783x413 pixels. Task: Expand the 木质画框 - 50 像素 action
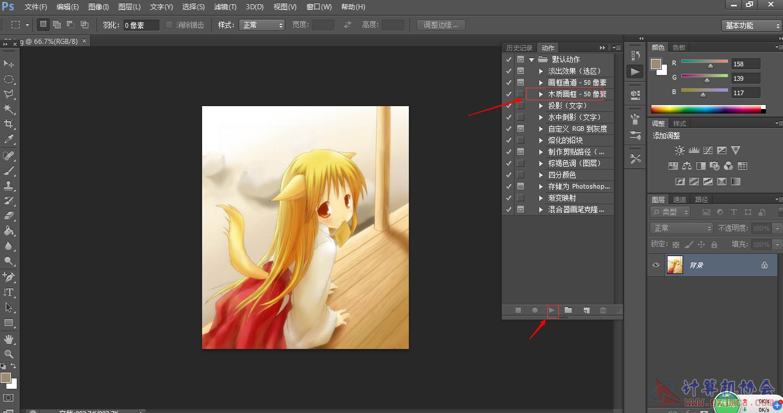[541, 94]
